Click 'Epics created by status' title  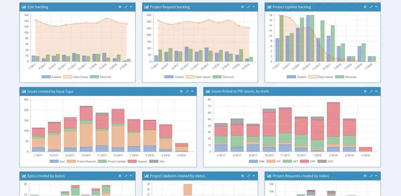tap(46, 176)
